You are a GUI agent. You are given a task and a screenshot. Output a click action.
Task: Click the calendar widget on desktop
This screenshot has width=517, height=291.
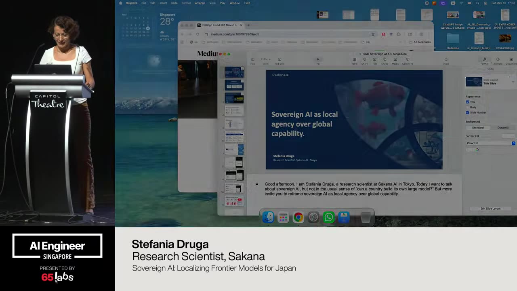(x=136, y=26)
